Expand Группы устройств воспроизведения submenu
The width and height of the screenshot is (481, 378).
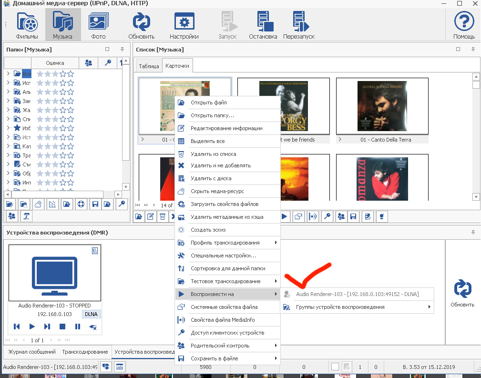click(x=358, y=307)
